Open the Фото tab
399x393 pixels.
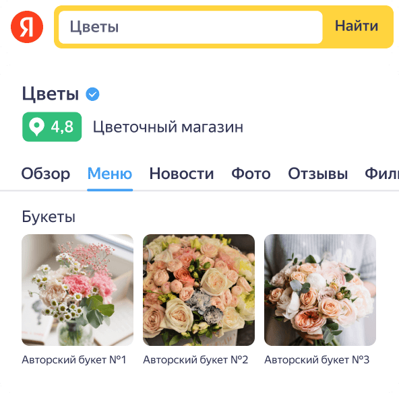[251, 174]
